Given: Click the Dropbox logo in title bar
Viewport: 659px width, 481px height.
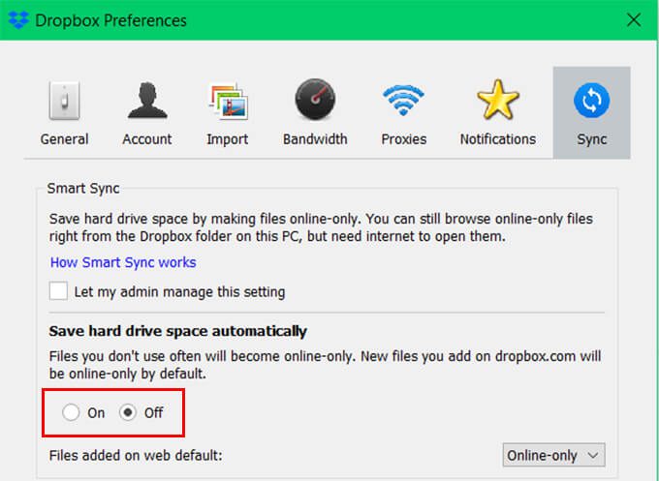Looking at the screenshot, I should tap(18, 19).
